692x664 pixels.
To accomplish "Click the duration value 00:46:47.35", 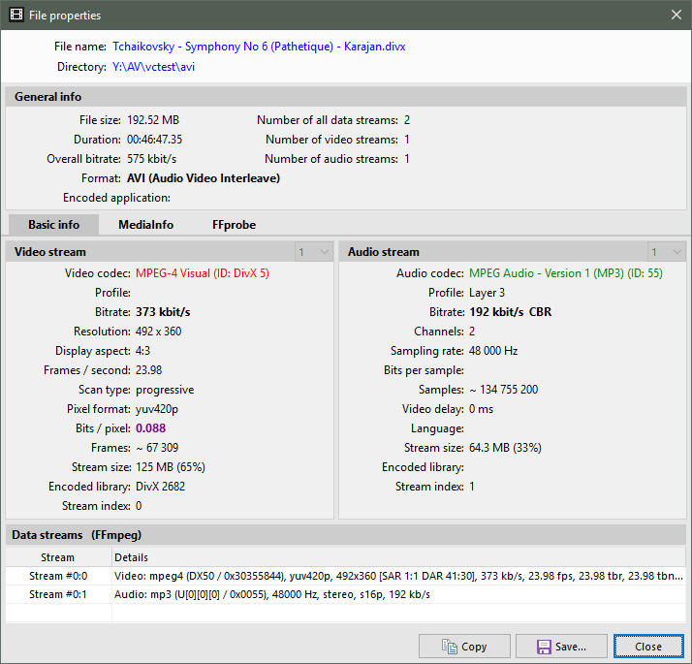I will [x=154, y=140].
